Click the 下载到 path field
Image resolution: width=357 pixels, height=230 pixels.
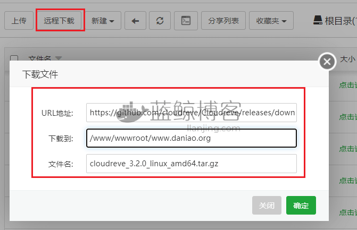coord(191,138)
